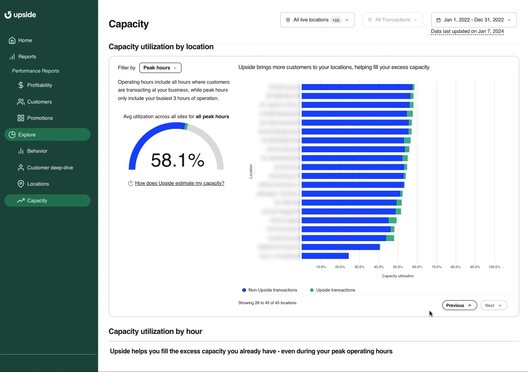Image resolution: width=528 pixels, height=372 pixels.
Task: Open the All live locations dropdown
Action: click(317, 20)
